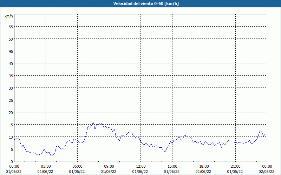Screen dimensions: 281x175
Task: Select the 30 y-axis label
Action: pyautogui.click(x=11, y=89)
